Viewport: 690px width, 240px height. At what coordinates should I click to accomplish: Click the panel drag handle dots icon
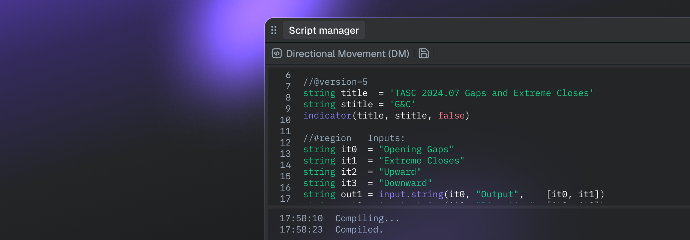pos(274,30)
